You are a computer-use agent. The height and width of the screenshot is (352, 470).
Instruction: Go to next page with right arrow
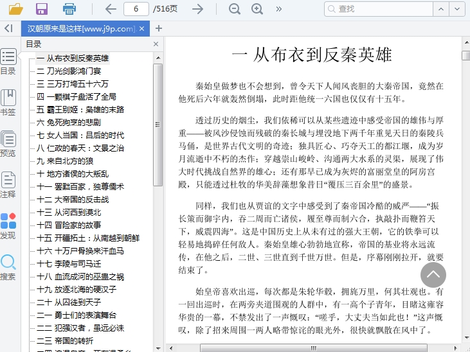tap(198, 9)
